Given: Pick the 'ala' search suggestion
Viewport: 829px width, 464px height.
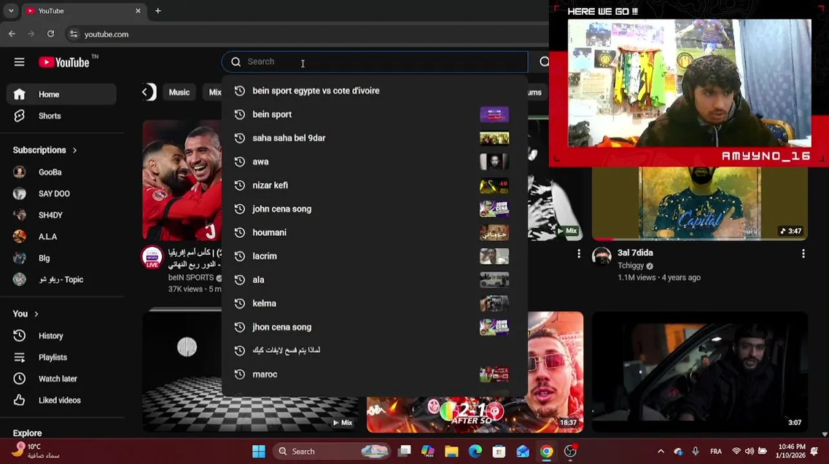Looking at the screenshot, I should (x=374, y=280).
